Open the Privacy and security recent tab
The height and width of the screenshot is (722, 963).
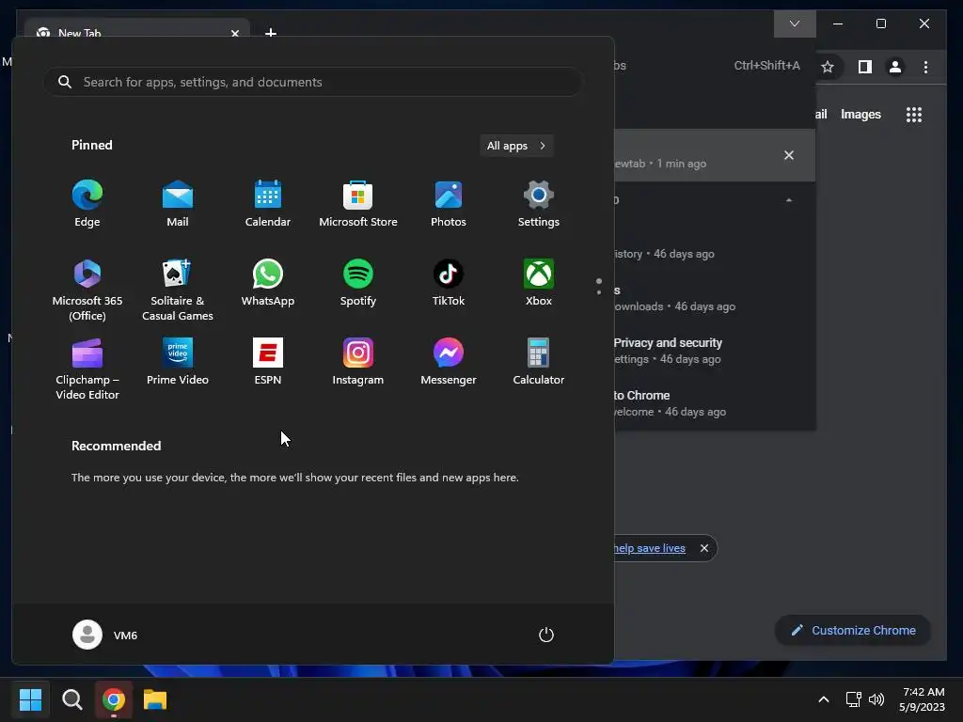tap(715, 351)
